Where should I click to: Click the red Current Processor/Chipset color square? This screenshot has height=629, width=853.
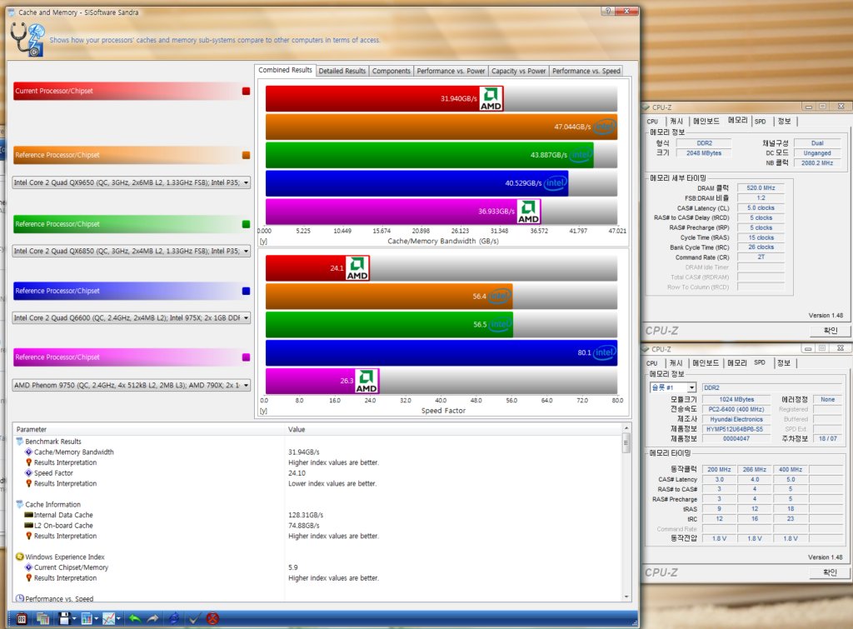246,92
